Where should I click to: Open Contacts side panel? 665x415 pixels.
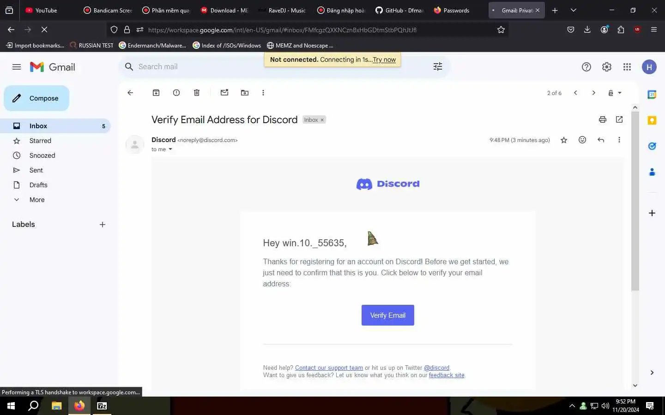652,172
